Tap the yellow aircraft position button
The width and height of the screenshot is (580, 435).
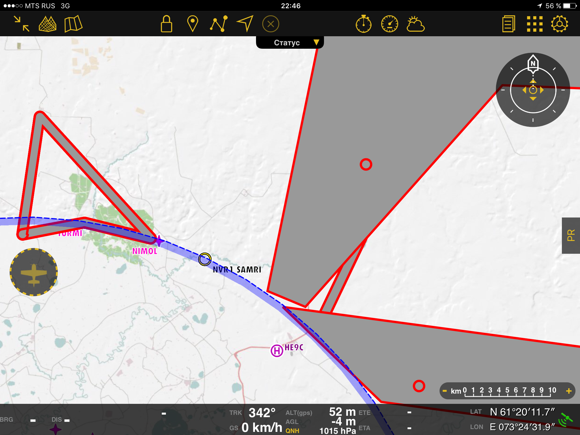pos(34,272)
